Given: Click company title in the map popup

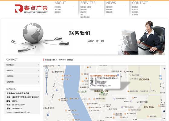Looking at the screenshot, I should (x=104, y=76).
